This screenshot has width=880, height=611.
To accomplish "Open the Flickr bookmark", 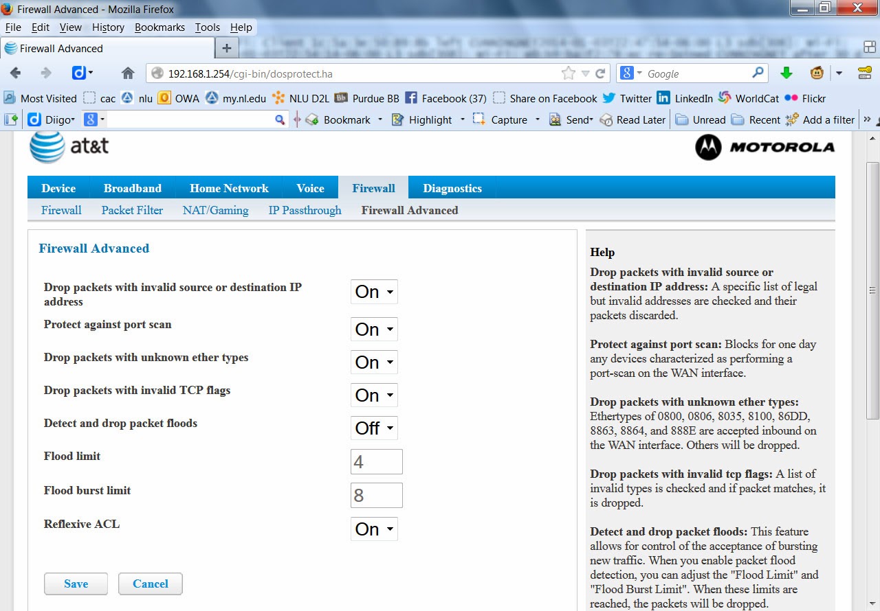I will pos(805,98).
